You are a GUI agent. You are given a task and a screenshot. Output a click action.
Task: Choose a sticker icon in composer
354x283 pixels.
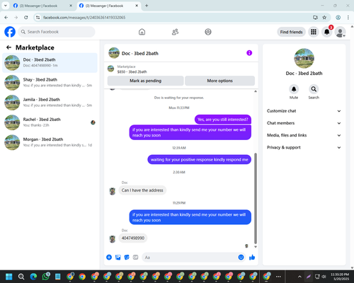click(127, 258)
